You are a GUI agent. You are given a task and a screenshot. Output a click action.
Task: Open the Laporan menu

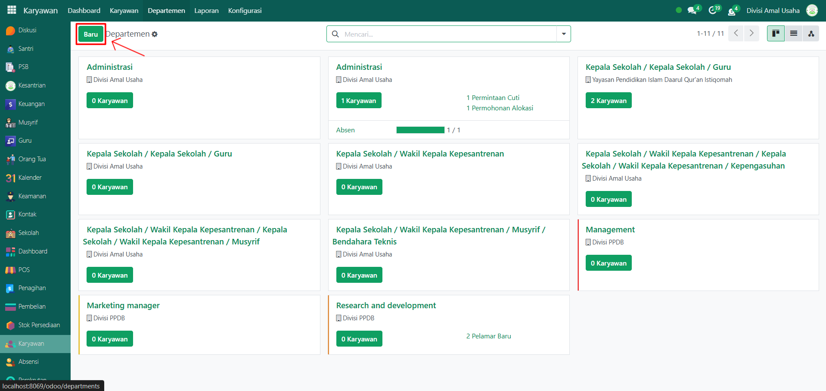pos(206,10)
